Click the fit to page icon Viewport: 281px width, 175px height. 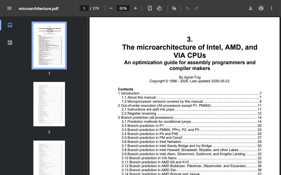(x=150, y=8)
